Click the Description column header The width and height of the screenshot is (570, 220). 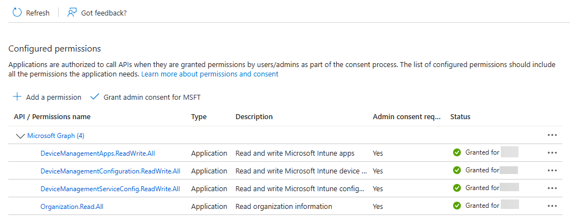click(x=254, y=117)
